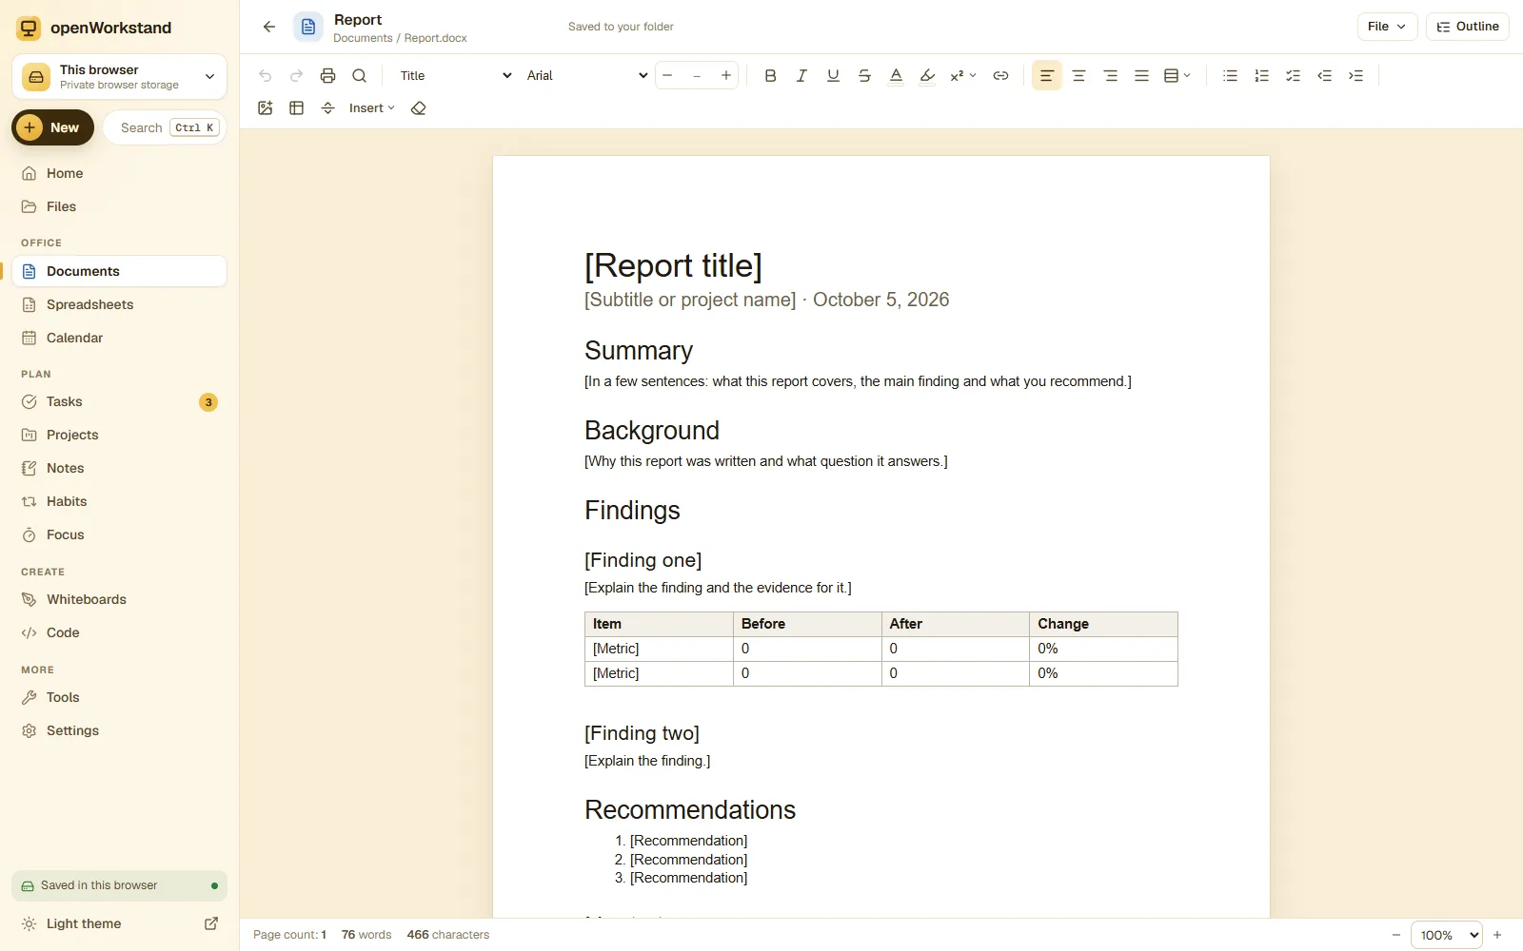
Task: Align text left
Action: 1047,76
